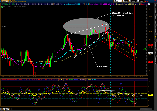This screenshot has height=111, width=157.
Task: Switch to the Live News side tab
Action: [156, 60]
